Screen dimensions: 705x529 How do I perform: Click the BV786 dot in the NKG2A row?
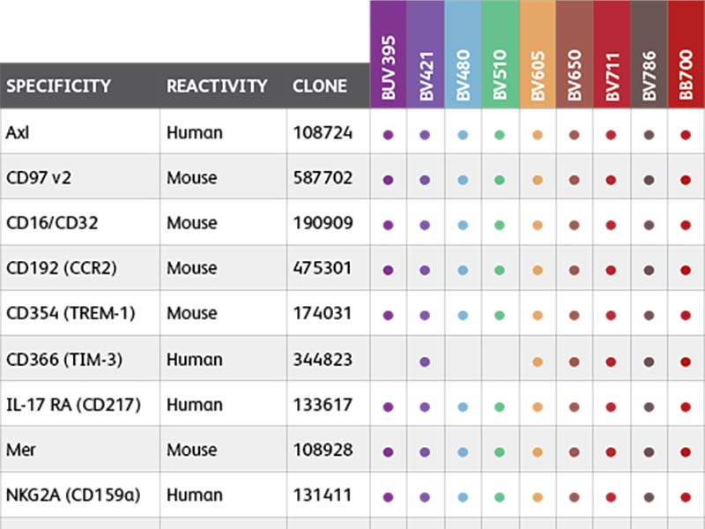tap(649, 497)
